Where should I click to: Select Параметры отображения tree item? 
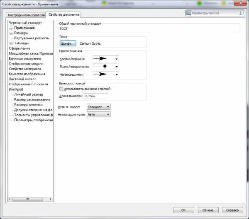click(34, 120)
